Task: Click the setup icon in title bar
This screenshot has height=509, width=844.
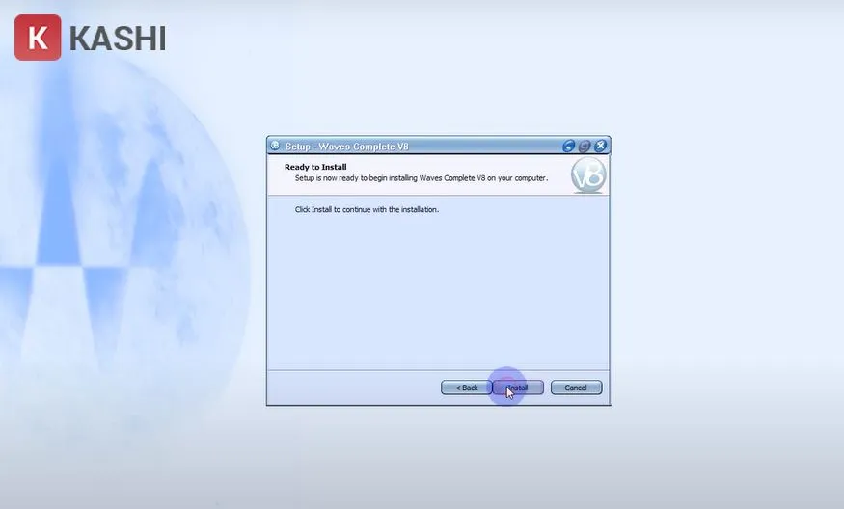Action: coord(275,146)
